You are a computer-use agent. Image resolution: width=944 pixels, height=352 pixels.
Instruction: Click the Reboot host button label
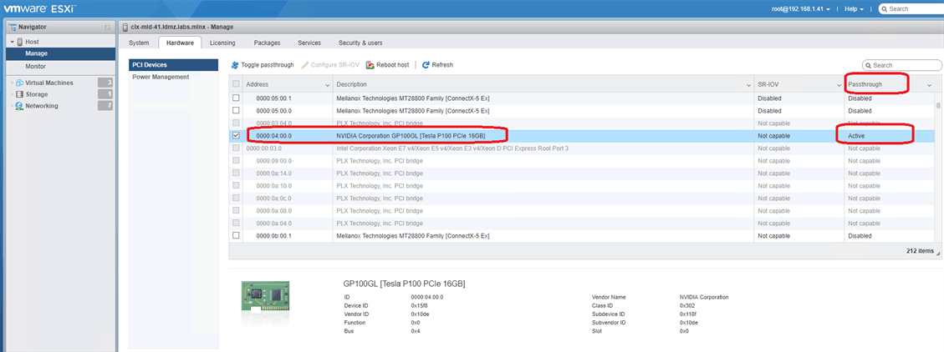[393, 65]
